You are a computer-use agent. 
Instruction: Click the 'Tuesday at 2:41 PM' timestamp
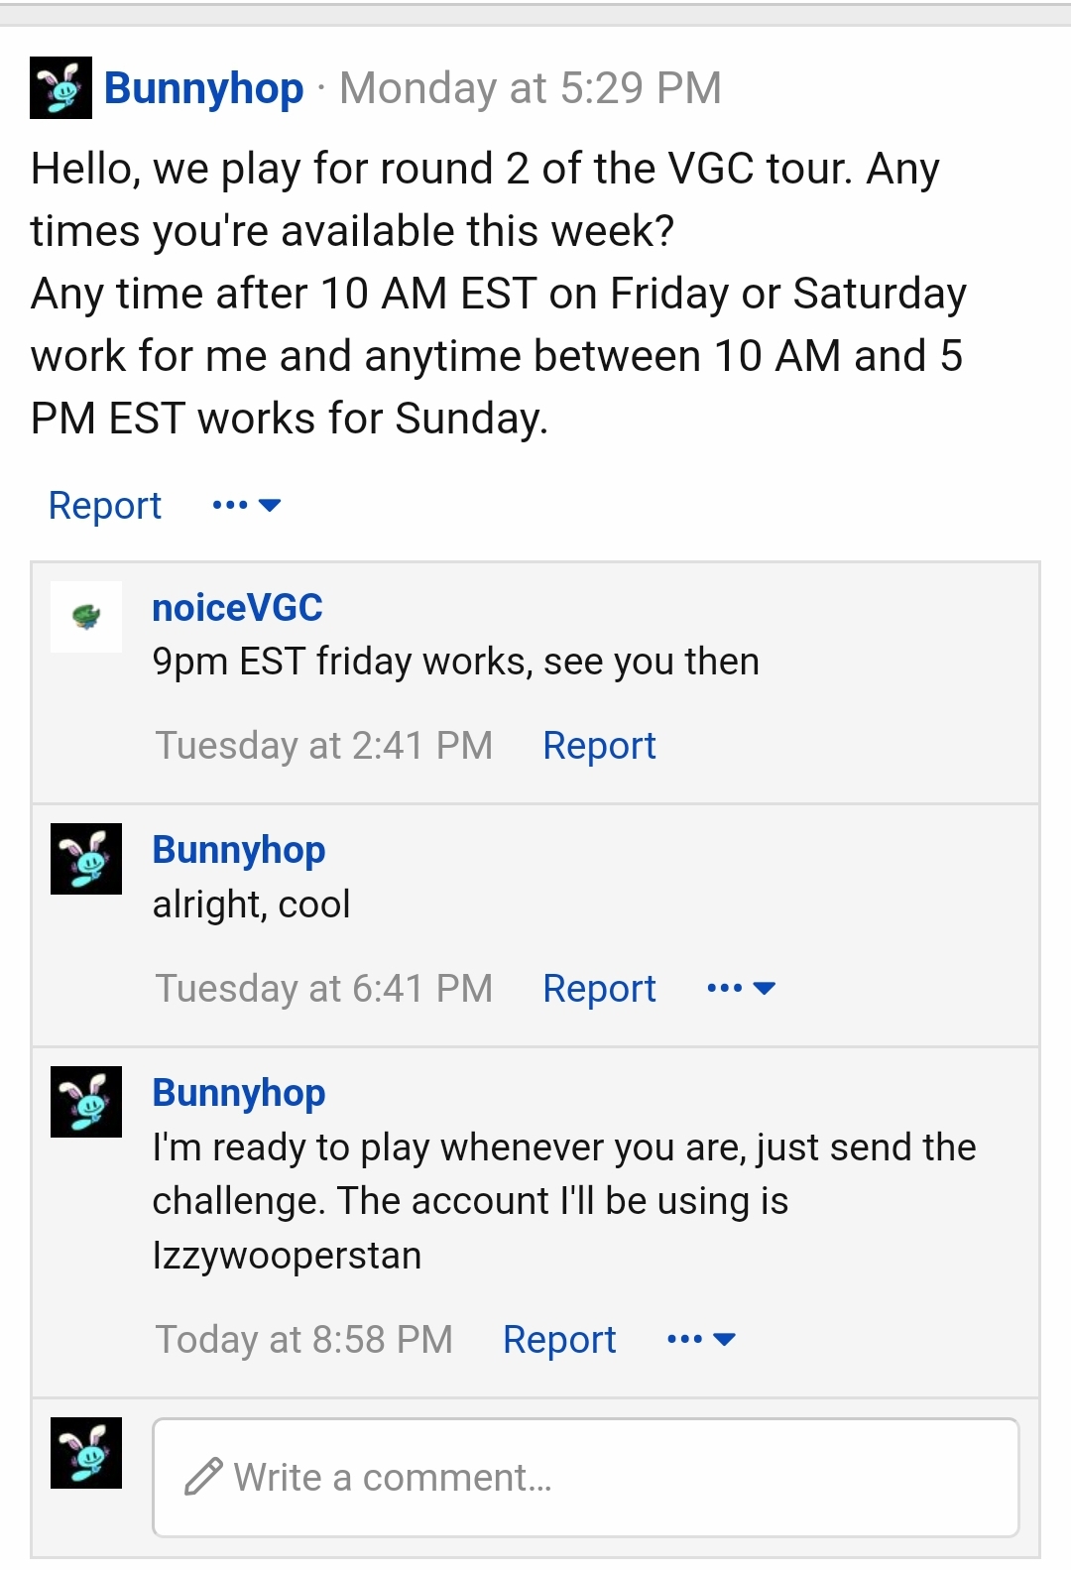point(324,746)
